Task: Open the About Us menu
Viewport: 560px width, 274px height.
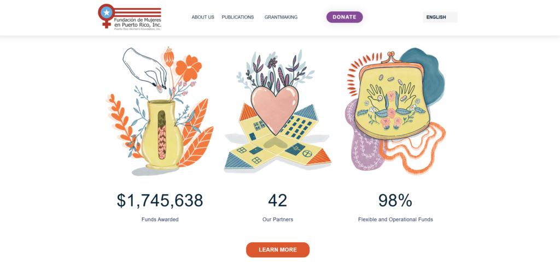Action: (x=203, y=17)
